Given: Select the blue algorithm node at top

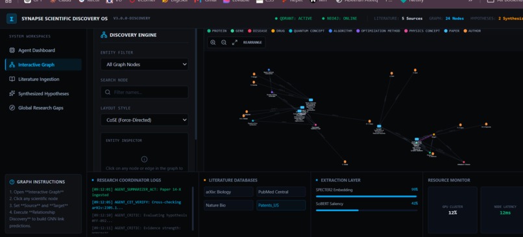Looking at the screenshot, I should [x=269, y=70].
